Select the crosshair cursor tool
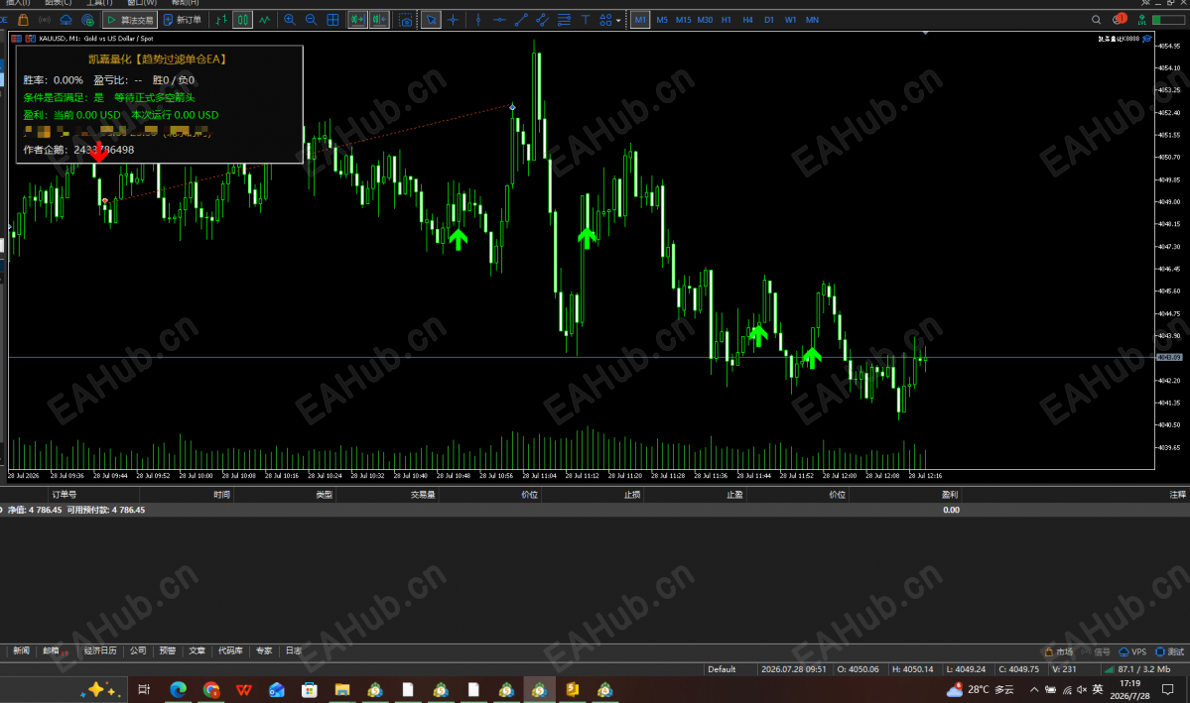 click(x=454, y=20)
